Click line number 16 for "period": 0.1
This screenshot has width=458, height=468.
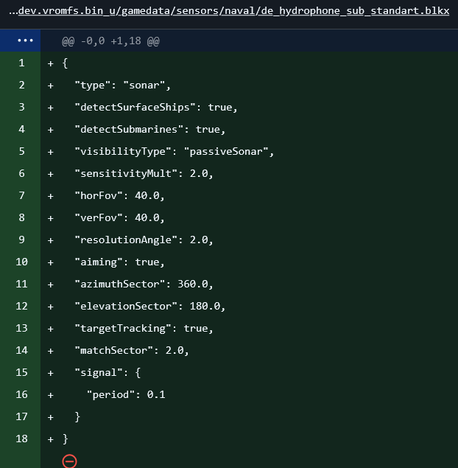coord(21,394)
